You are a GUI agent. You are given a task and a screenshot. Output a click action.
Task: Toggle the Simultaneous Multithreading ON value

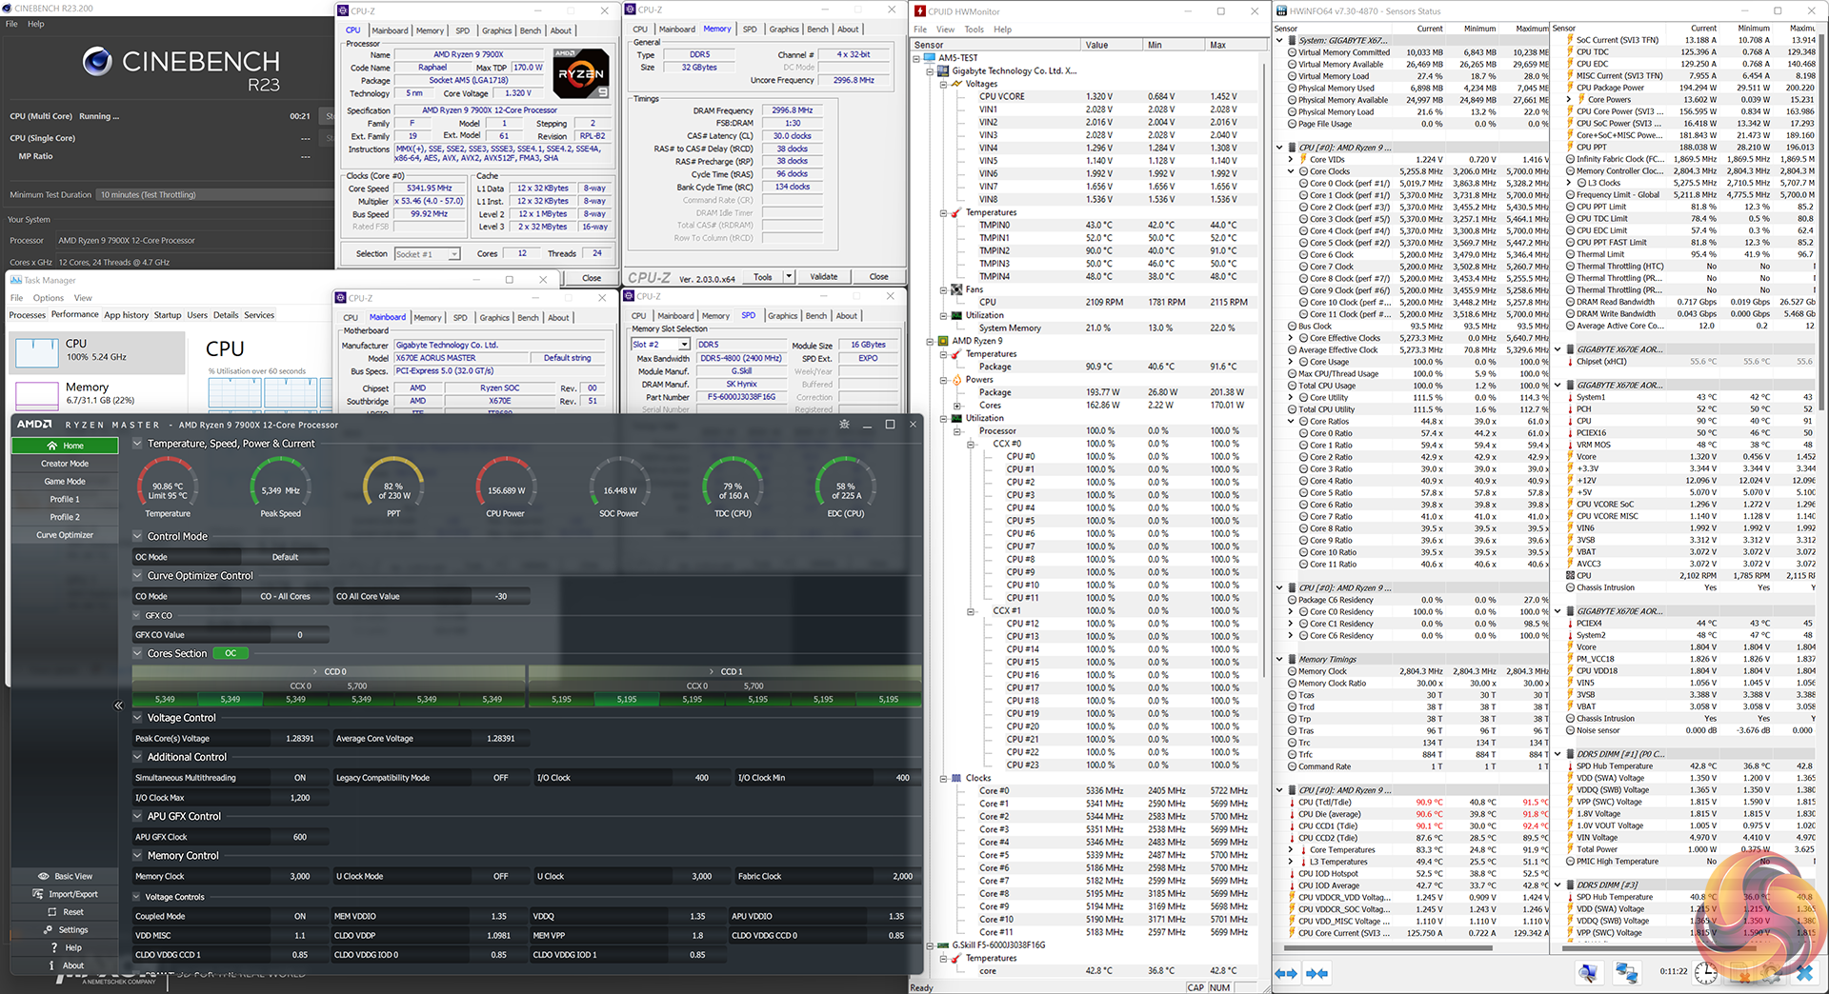[x=299, y=778]
